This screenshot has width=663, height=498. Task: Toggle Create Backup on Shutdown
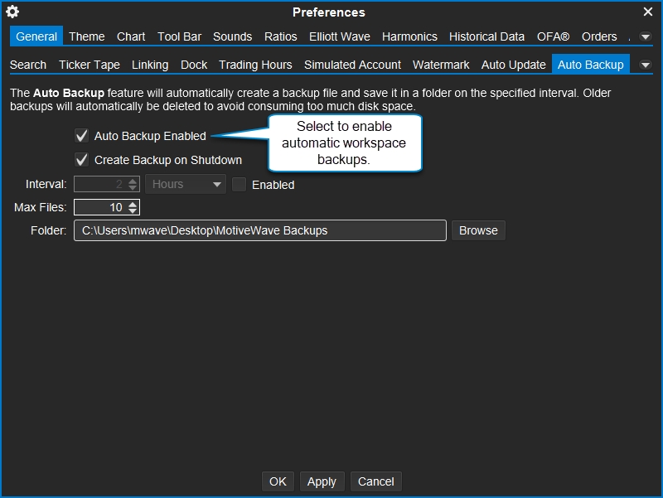82,160
